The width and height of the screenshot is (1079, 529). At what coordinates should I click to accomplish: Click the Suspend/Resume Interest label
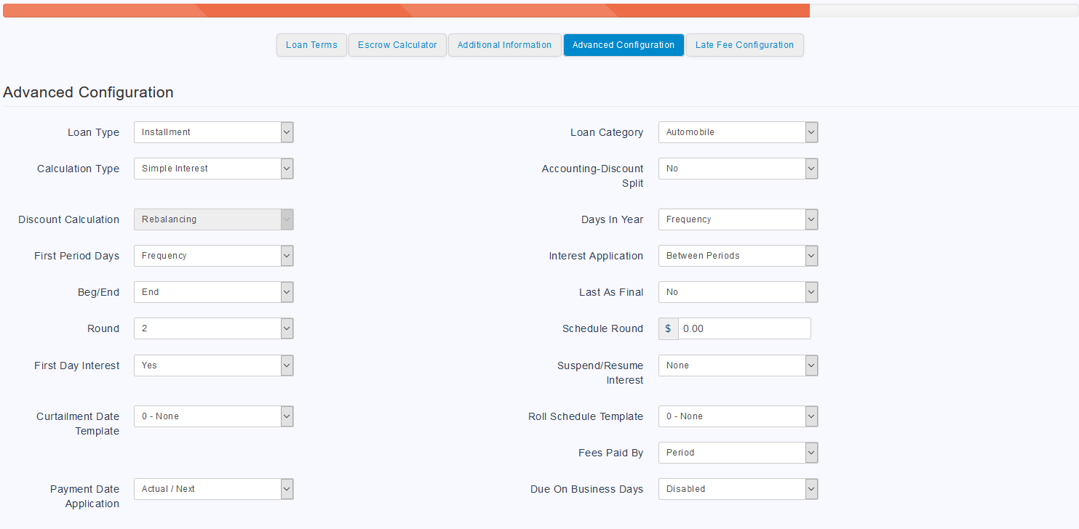600,373
